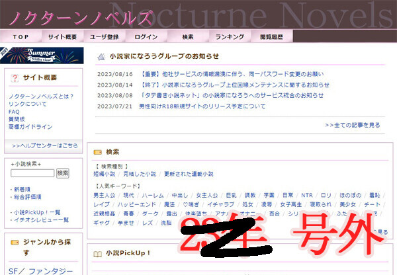Select the チート keyword
Viewport: 397px width, 275px height.
[x=372, y=204]
